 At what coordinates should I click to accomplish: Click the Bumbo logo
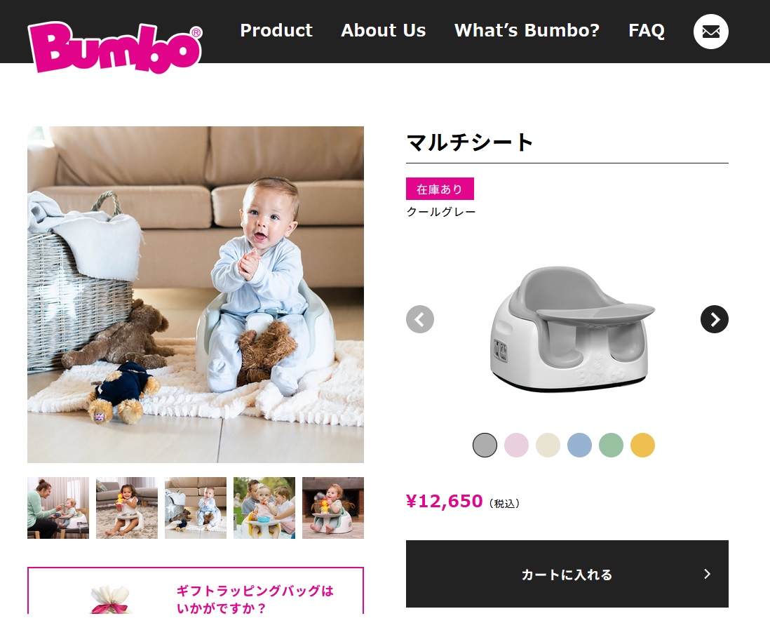tap(115, 47)
